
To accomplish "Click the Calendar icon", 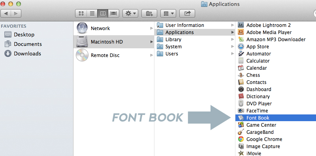I will click(241, 68).
